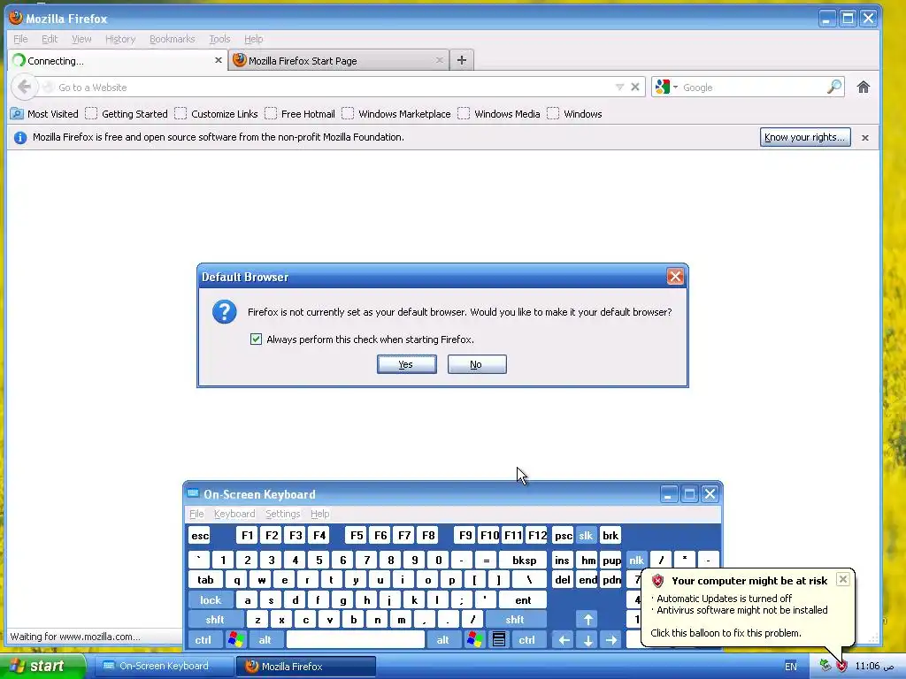This screenshot has width=906, height=679.
Task: Toggle left ctrl key on keyboard
Action: (x=203, y=640)
